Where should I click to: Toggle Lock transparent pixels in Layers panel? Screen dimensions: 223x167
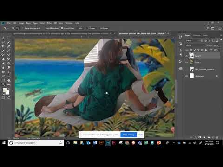tap(191, 50)
